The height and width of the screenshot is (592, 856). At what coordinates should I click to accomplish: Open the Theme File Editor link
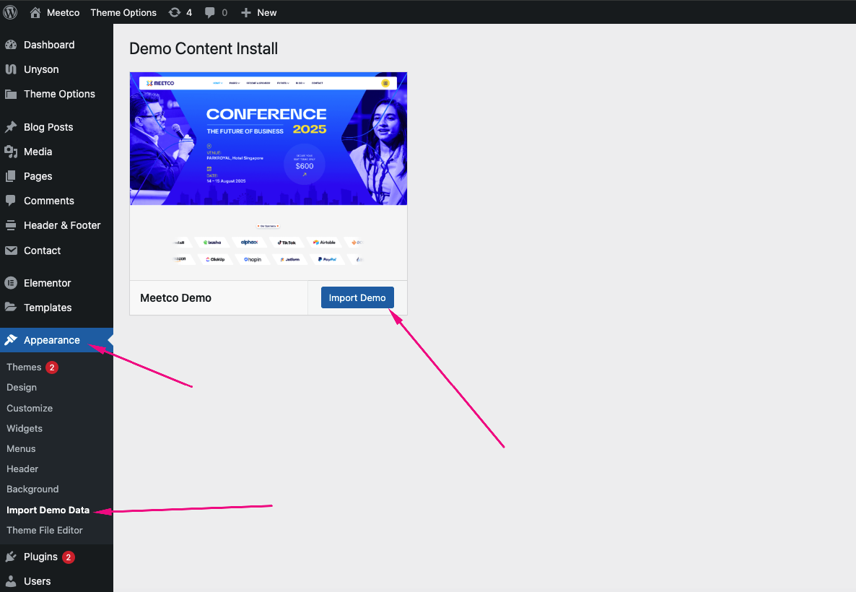[x=45, y=530]
